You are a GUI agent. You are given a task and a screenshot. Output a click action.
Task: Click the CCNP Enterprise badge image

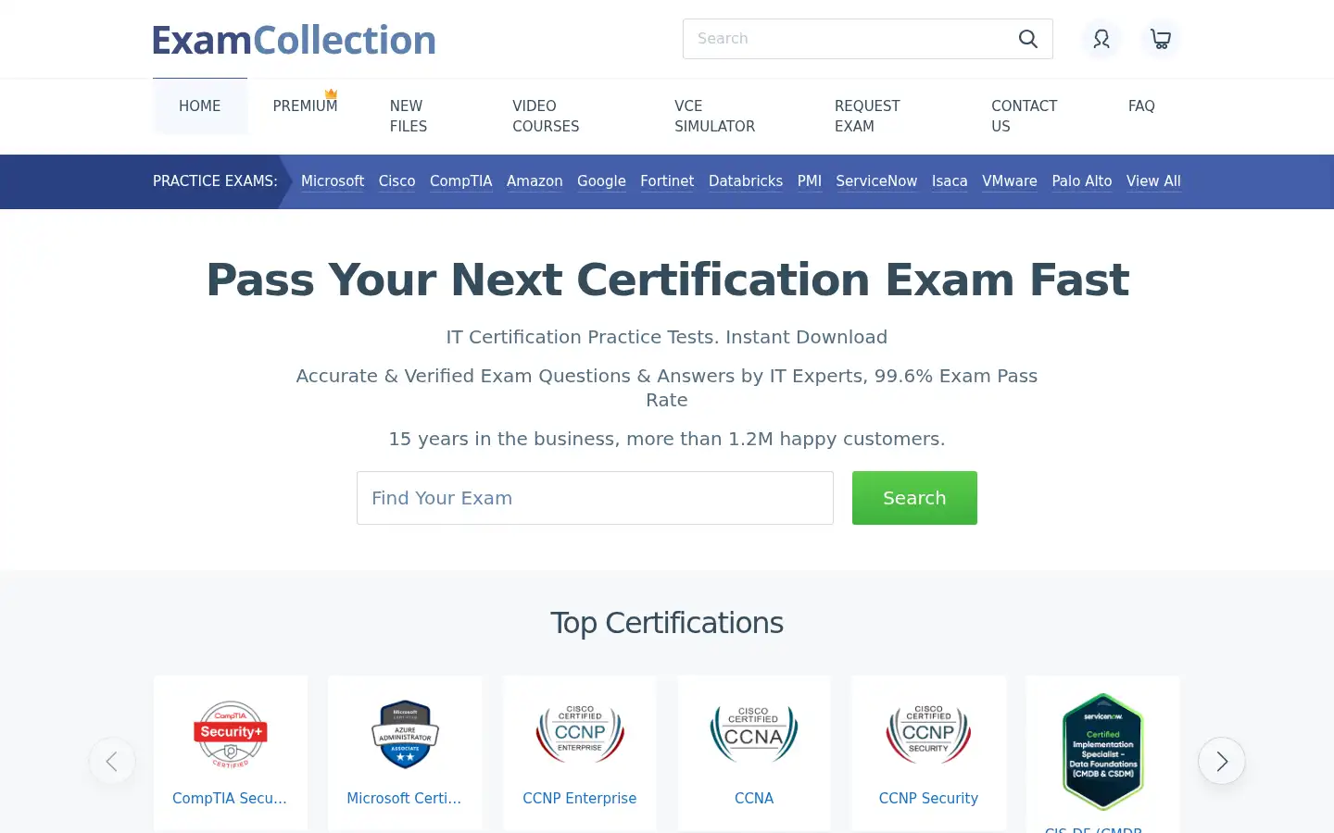(x=580, y=734)
